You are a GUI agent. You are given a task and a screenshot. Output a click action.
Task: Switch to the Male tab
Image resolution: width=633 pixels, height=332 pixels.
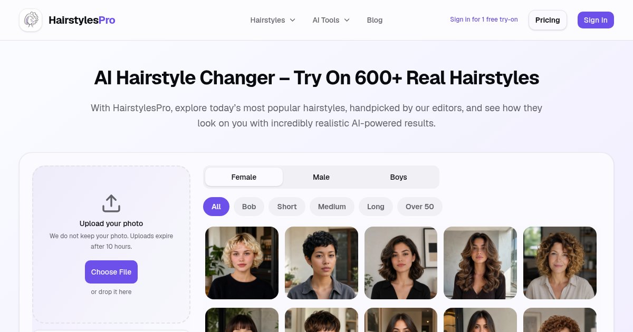point(321,177)
